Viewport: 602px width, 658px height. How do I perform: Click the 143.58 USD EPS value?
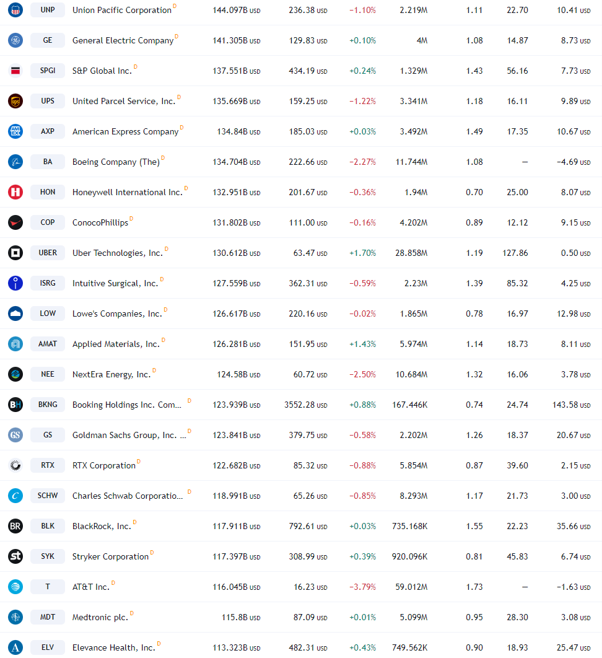point(572,405)
